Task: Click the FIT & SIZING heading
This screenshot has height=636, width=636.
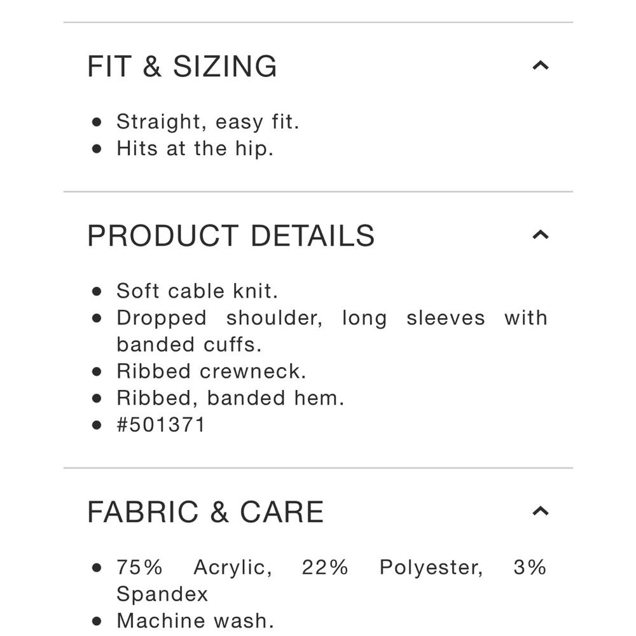Action: click(182, 66)
